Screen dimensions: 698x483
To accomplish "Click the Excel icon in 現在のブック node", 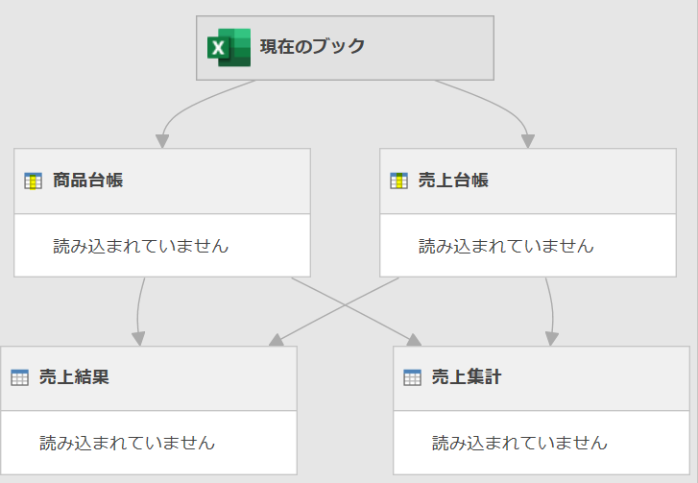I will (229, 47).
